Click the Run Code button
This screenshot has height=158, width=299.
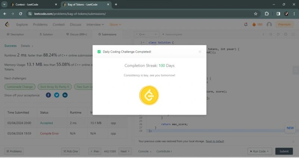(259, 151)
